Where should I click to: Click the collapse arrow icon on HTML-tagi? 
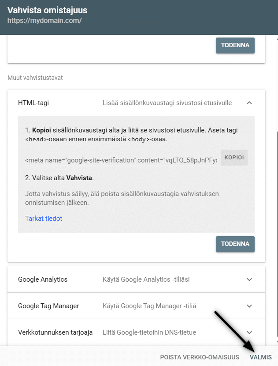click(x=249, y=102)
